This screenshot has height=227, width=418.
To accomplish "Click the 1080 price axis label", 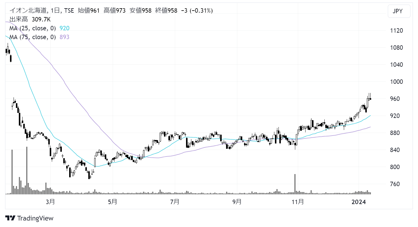I will pos(397,48).
